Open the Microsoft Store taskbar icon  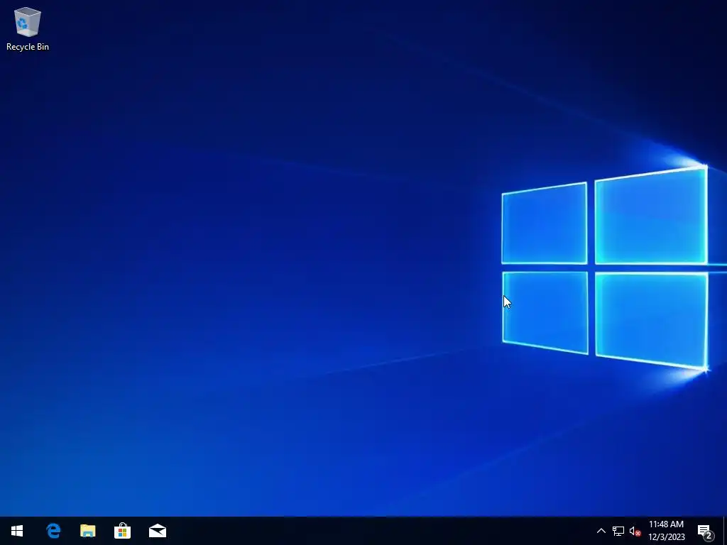(x=122, y=531)
